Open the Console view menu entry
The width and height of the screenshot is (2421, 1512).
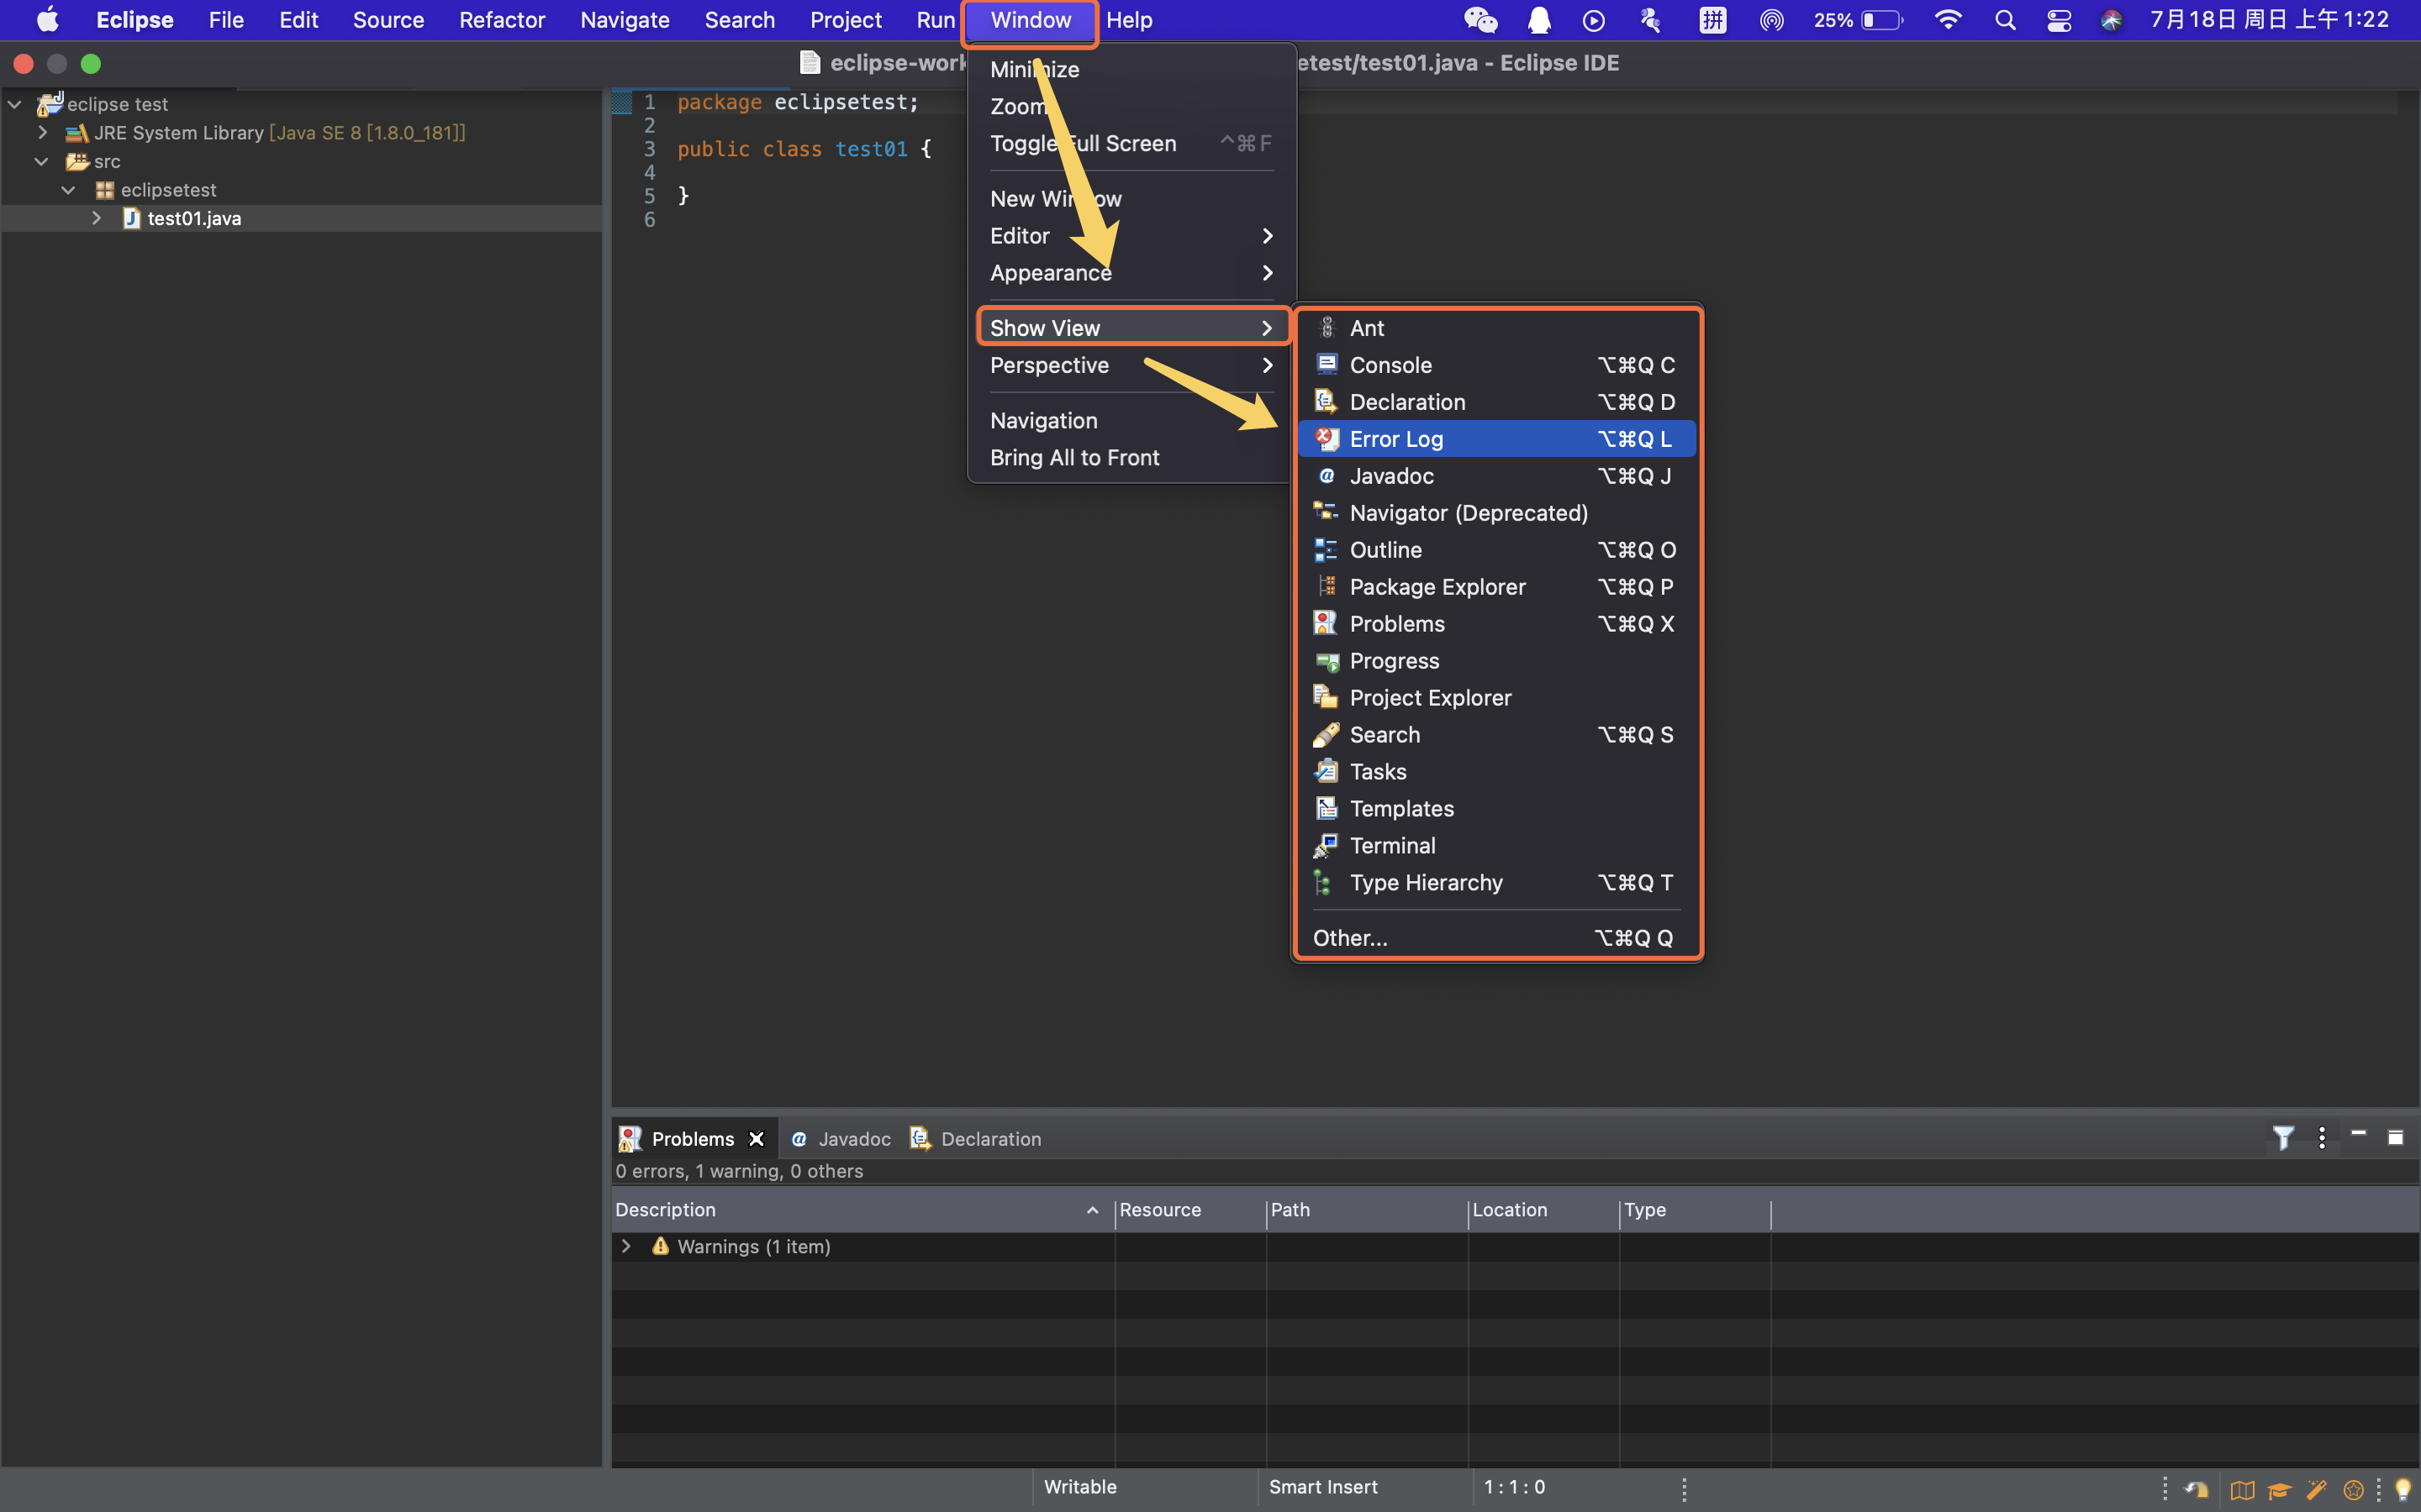click(x=1390, y=365)
